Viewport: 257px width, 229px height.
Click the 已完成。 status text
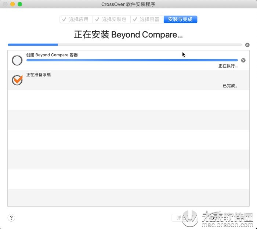point(230,86)
